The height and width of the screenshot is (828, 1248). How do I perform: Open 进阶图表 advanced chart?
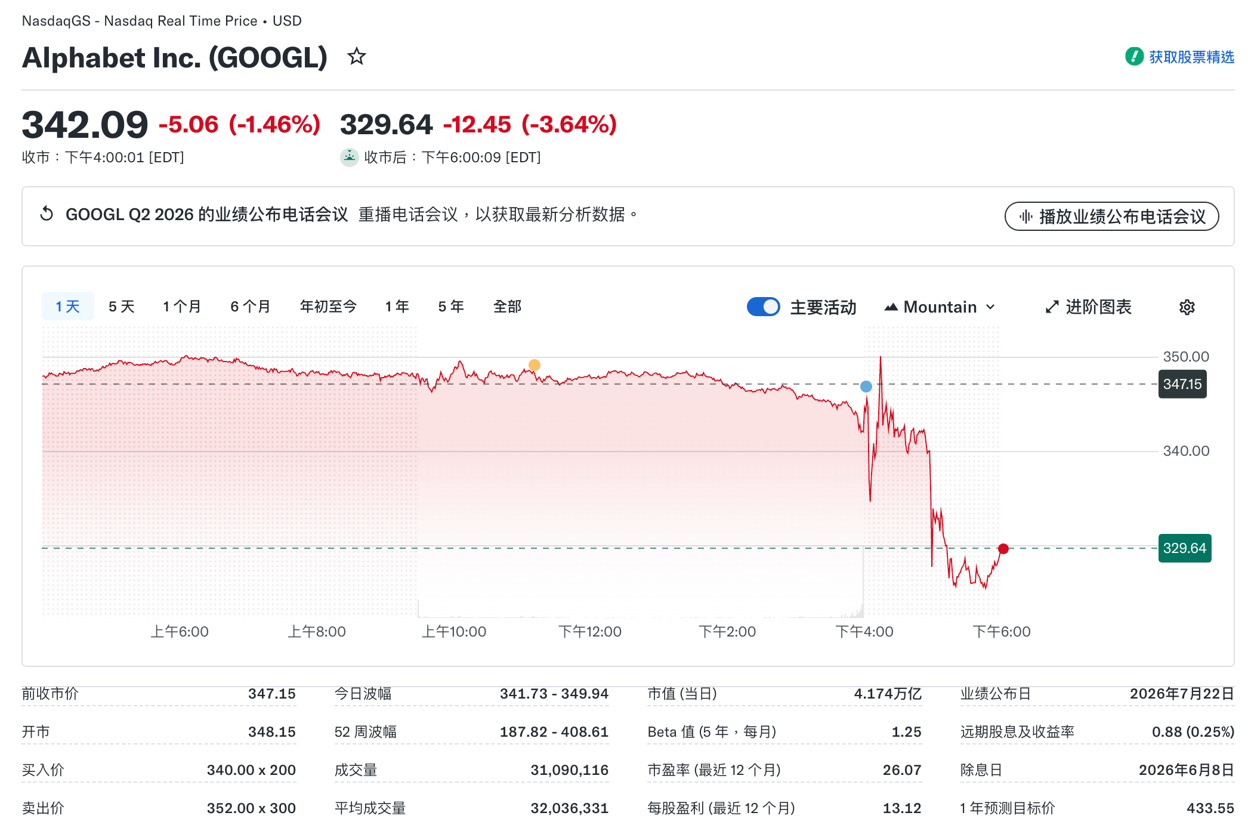pyautogui.click(x=1089, y=307)
